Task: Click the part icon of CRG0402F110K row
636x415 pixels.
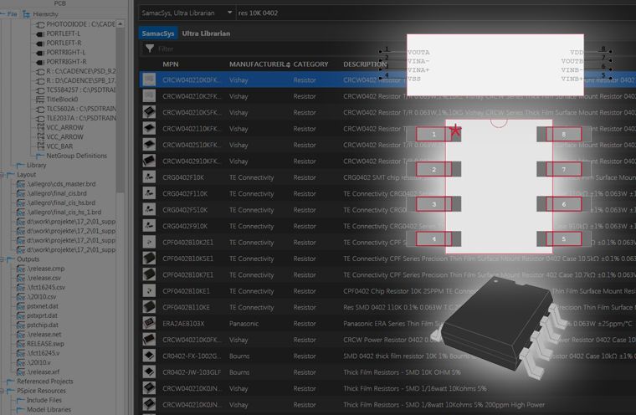Action: click(149, 193)
